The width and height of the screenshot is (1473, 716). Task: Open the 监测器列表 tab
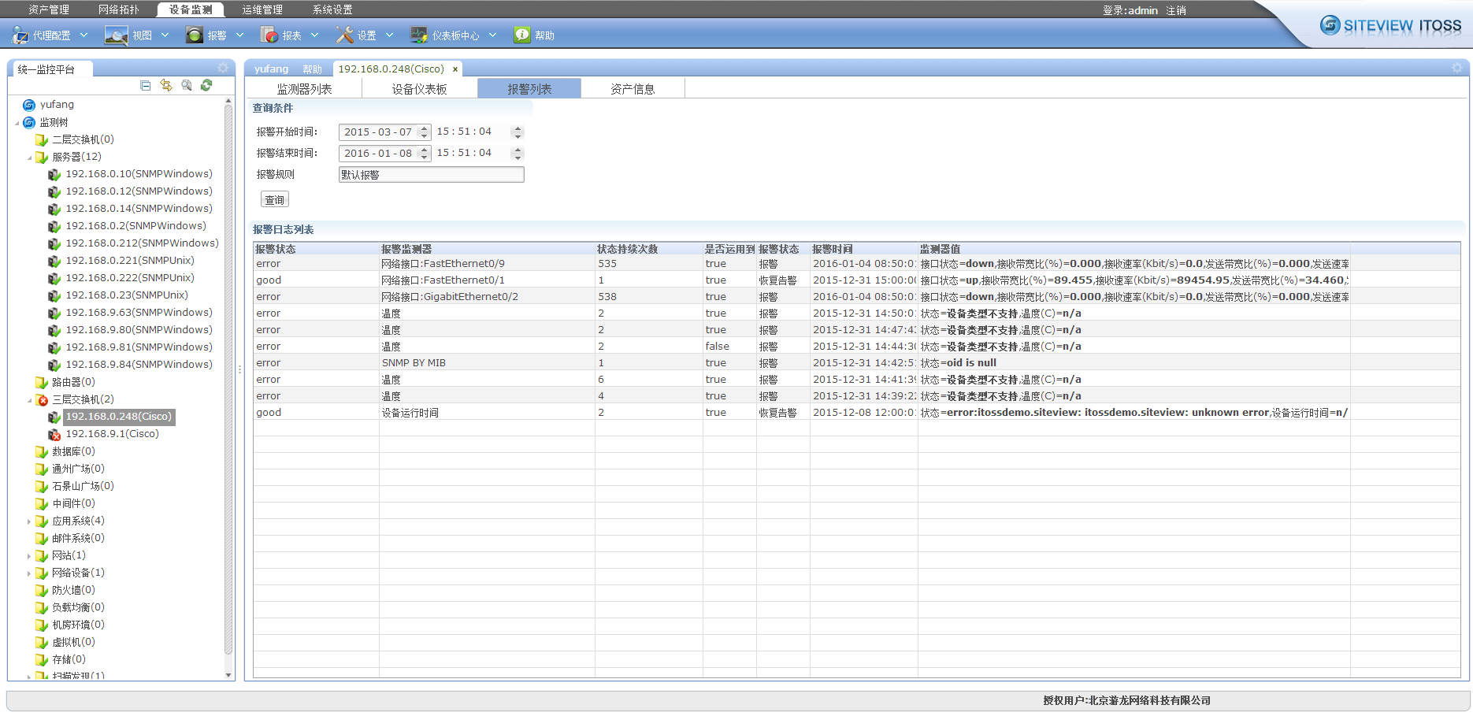coord(304,89)
